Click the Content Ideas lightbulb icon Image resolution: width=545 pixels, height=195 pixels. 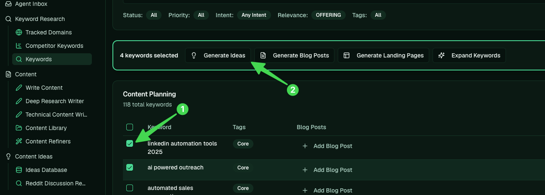click(x=8, y=156)
